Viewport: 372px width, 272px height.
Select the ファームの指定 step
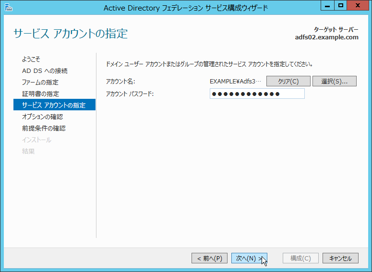(40, 83)
